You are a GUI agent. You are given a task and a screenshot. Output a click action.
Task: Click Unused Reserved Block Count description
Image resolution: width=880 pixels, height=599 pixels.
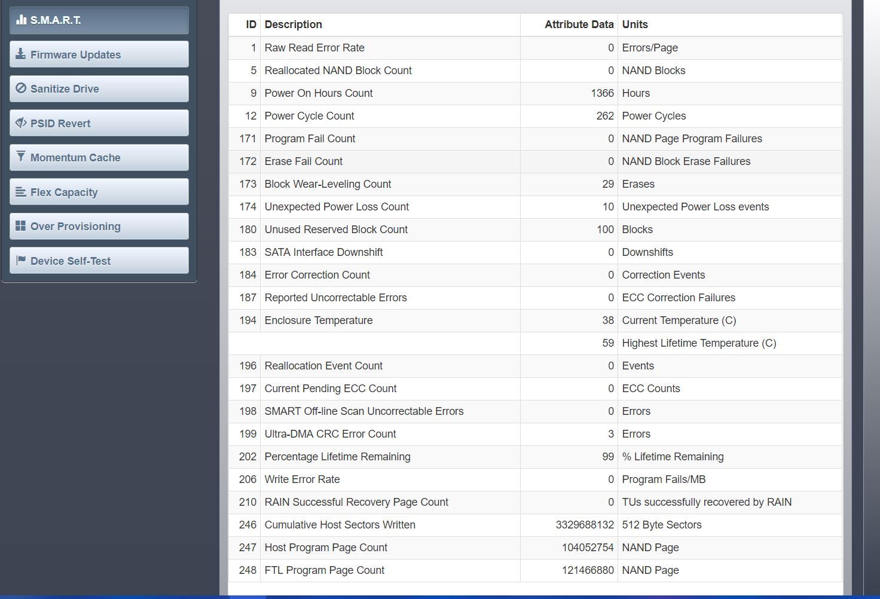336,230
